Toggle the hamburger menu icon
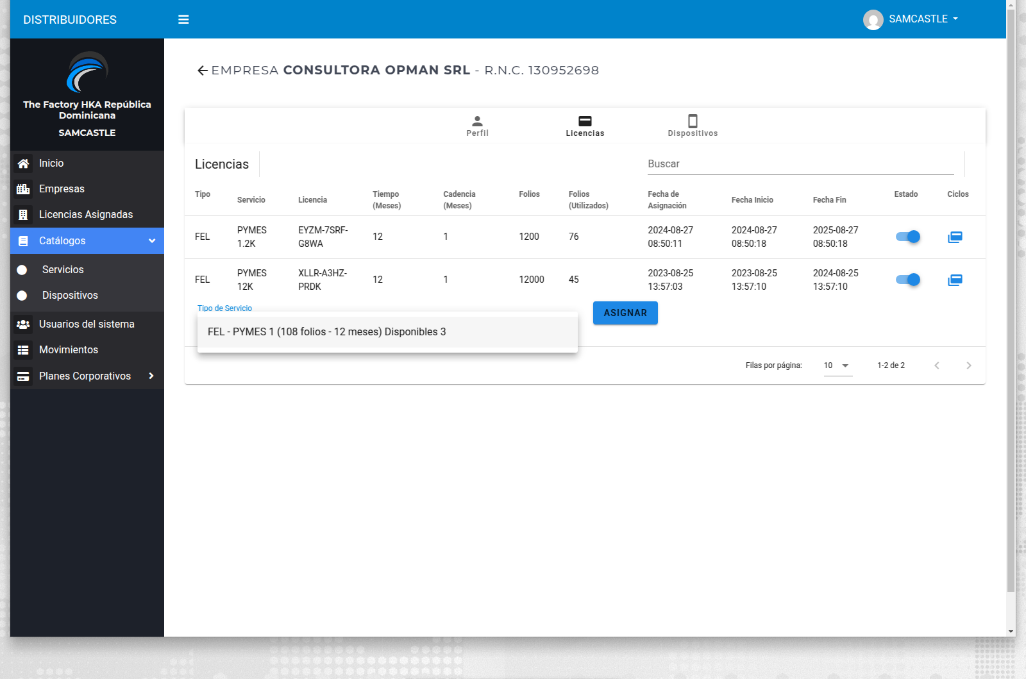 183,19
